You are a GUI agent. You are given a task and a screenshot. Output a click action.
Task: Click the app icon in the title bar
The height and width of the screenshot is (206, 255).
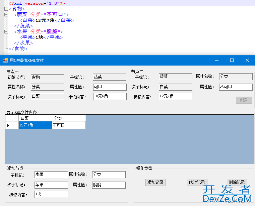5,61
